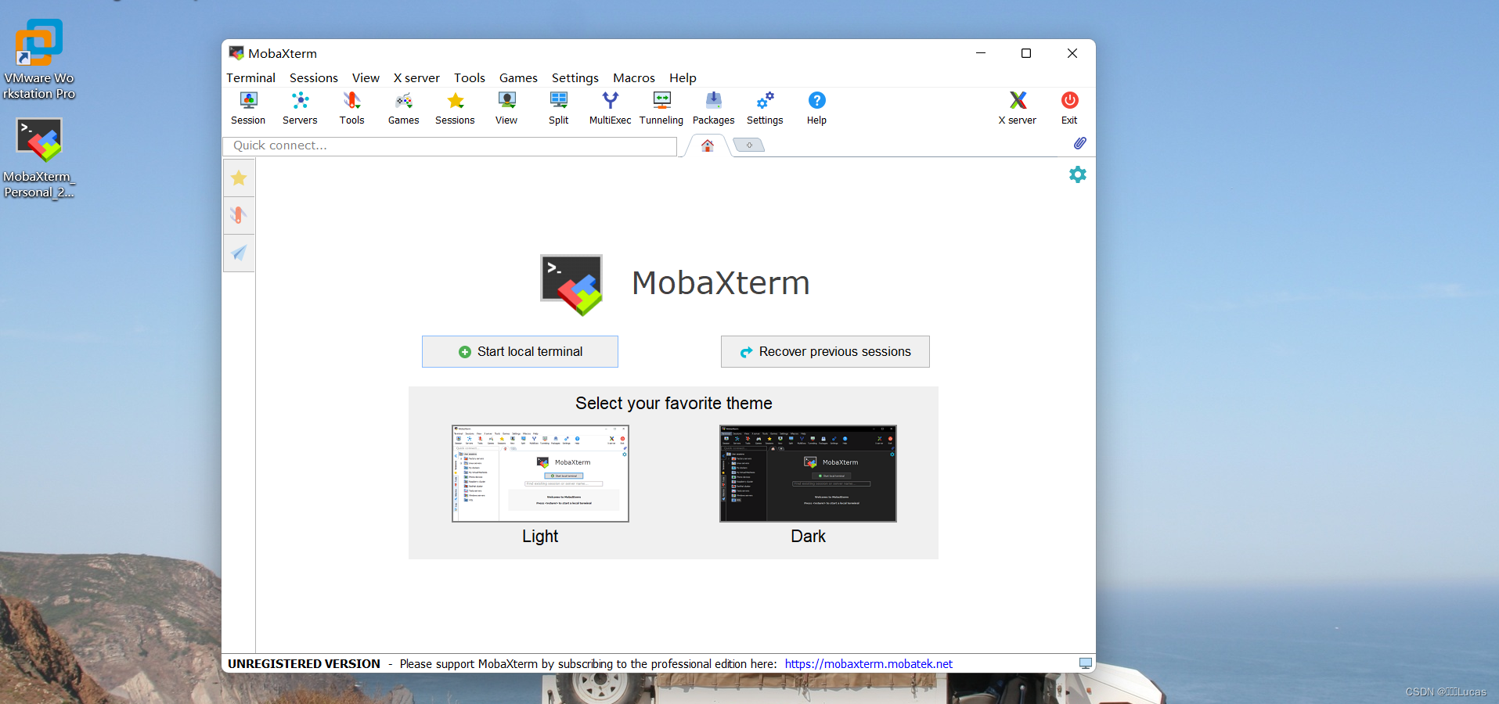The image size is (1499, 704).
Task: Close the MobaXterm window
Action: [1072, 53]
